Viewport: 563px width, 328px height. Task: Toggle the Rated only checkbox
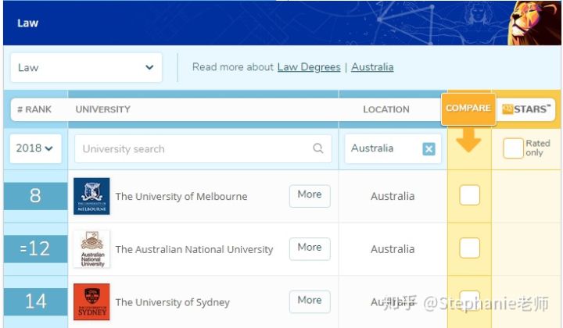[513, 148]
